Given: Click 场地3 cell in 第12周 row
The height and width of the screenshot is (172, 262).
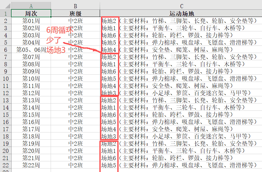Looking at the screenshot, I should pos(181,93).
